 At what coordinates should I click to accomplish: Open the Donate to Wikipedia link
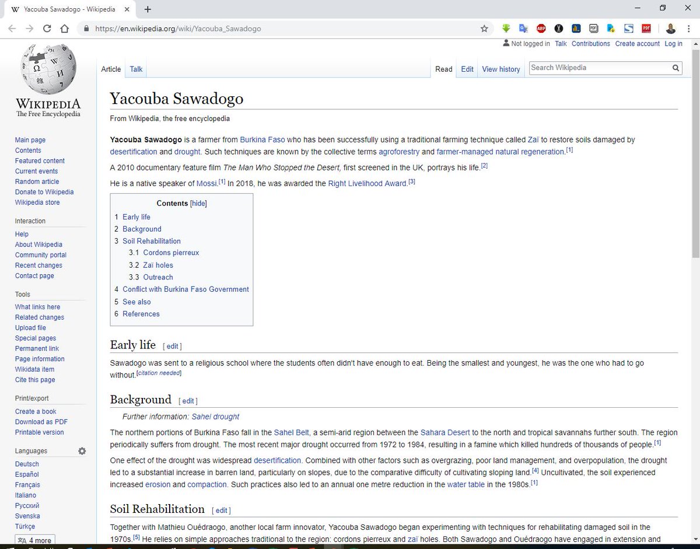tap(44, 192)
